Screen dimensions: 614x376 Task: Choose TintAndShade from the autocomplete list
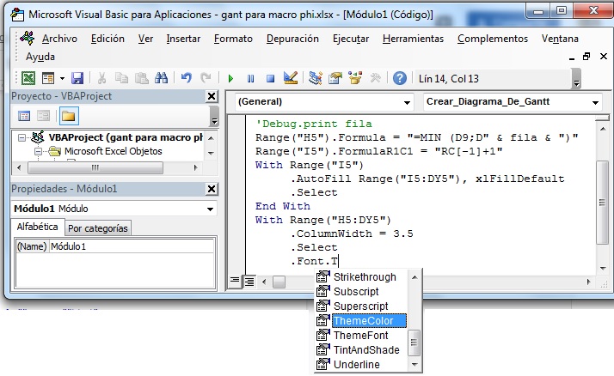tap(360, 349)
